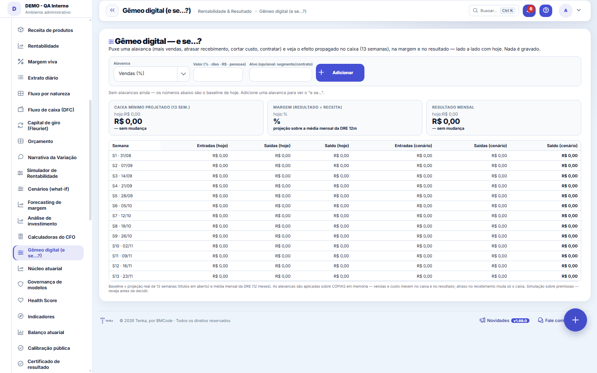Click the Margem viva percent icon
The width and height of the screenshot is (597, 373).
tap(21, 62)
